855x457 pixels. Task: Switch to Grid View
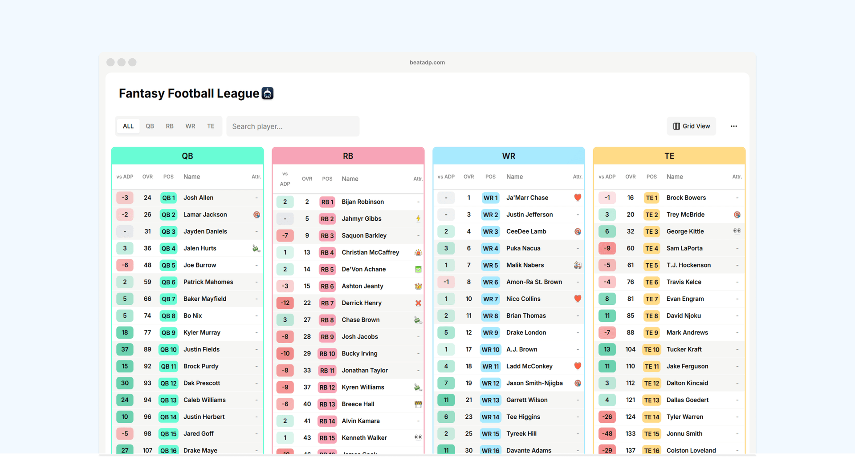click(x=692, y=126)
